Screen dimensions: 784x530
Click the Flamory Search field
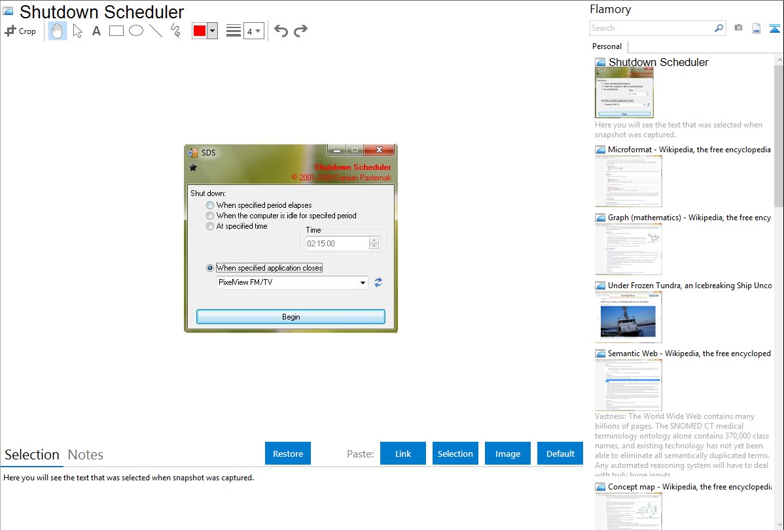tap(652, 28)
